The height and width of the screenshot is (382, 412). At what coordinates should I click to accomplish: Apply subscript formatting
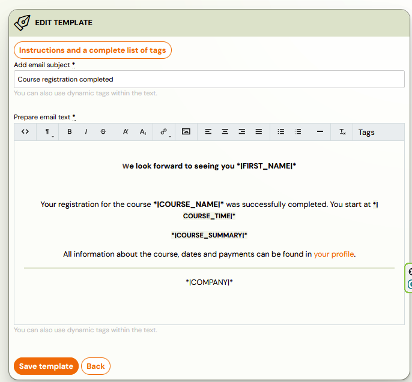143,132
